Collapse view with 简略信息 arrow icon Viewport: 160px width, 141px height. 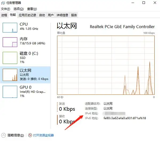tap(3, 135)
